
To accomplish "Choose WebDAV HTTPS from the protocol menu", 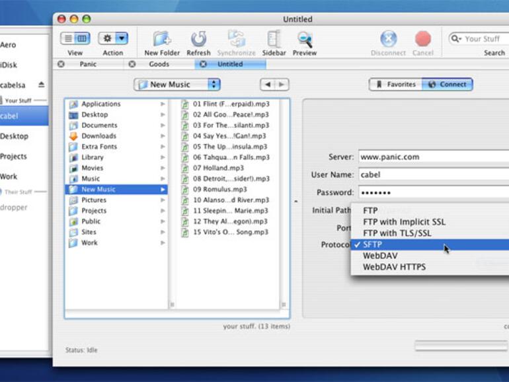I will click(x=394, y=267).
